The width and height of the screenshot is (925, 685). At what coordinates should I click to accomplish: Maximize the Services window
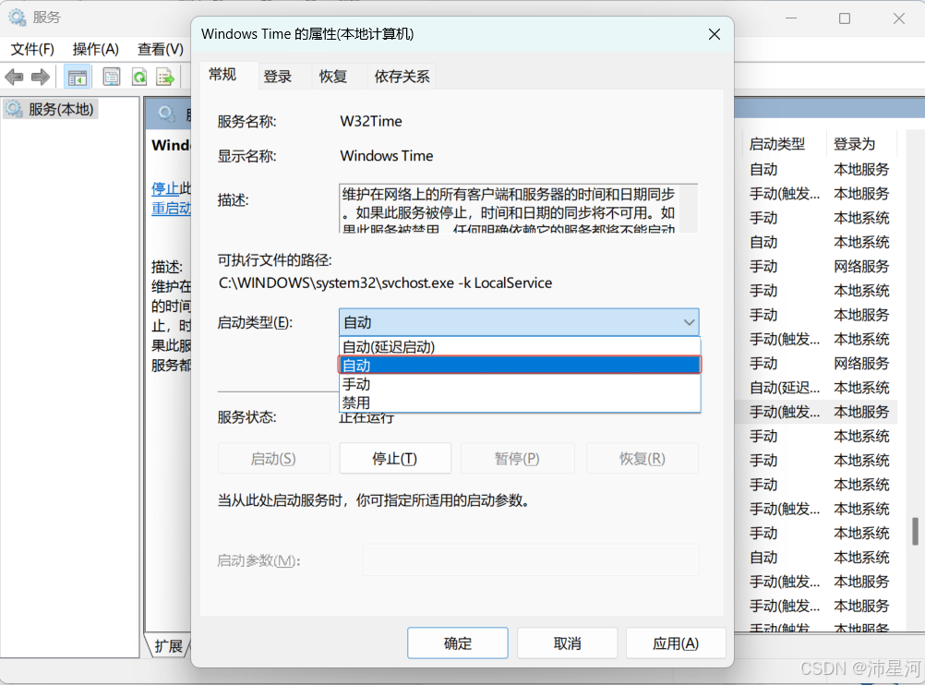click(844, 18)
